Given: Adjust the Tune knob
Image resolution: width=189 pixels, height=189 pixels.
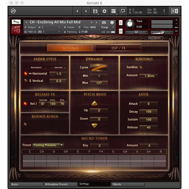Looking at the screenshot, I should (130, 24).
